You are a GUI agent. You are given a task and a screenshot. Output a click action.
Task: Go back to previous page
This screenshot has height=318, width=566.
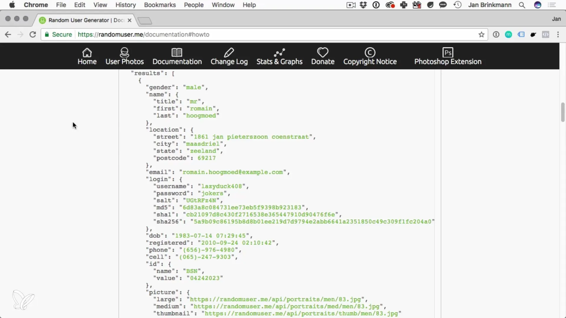[8, 34]
